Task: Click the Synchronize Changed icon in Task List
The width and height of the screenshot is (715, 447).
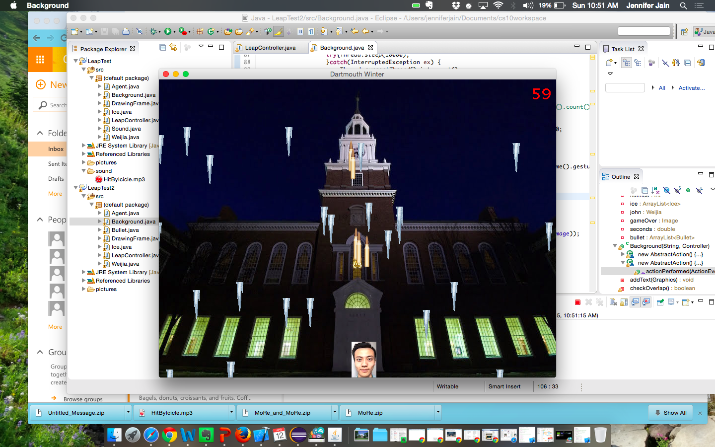Action: pos(701,63)
